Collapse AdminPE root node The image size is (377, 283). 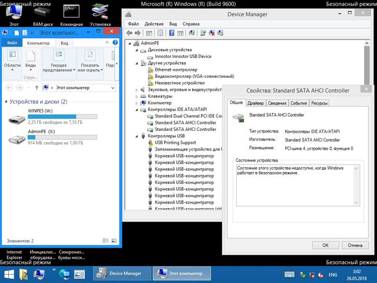pos(130,44)
